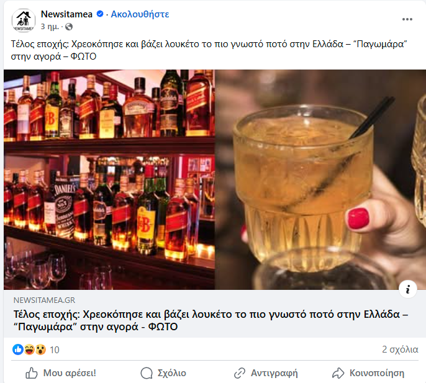426x383 pixels.
Task: Click the link info icon on image
Action: [x=408, y=289]
